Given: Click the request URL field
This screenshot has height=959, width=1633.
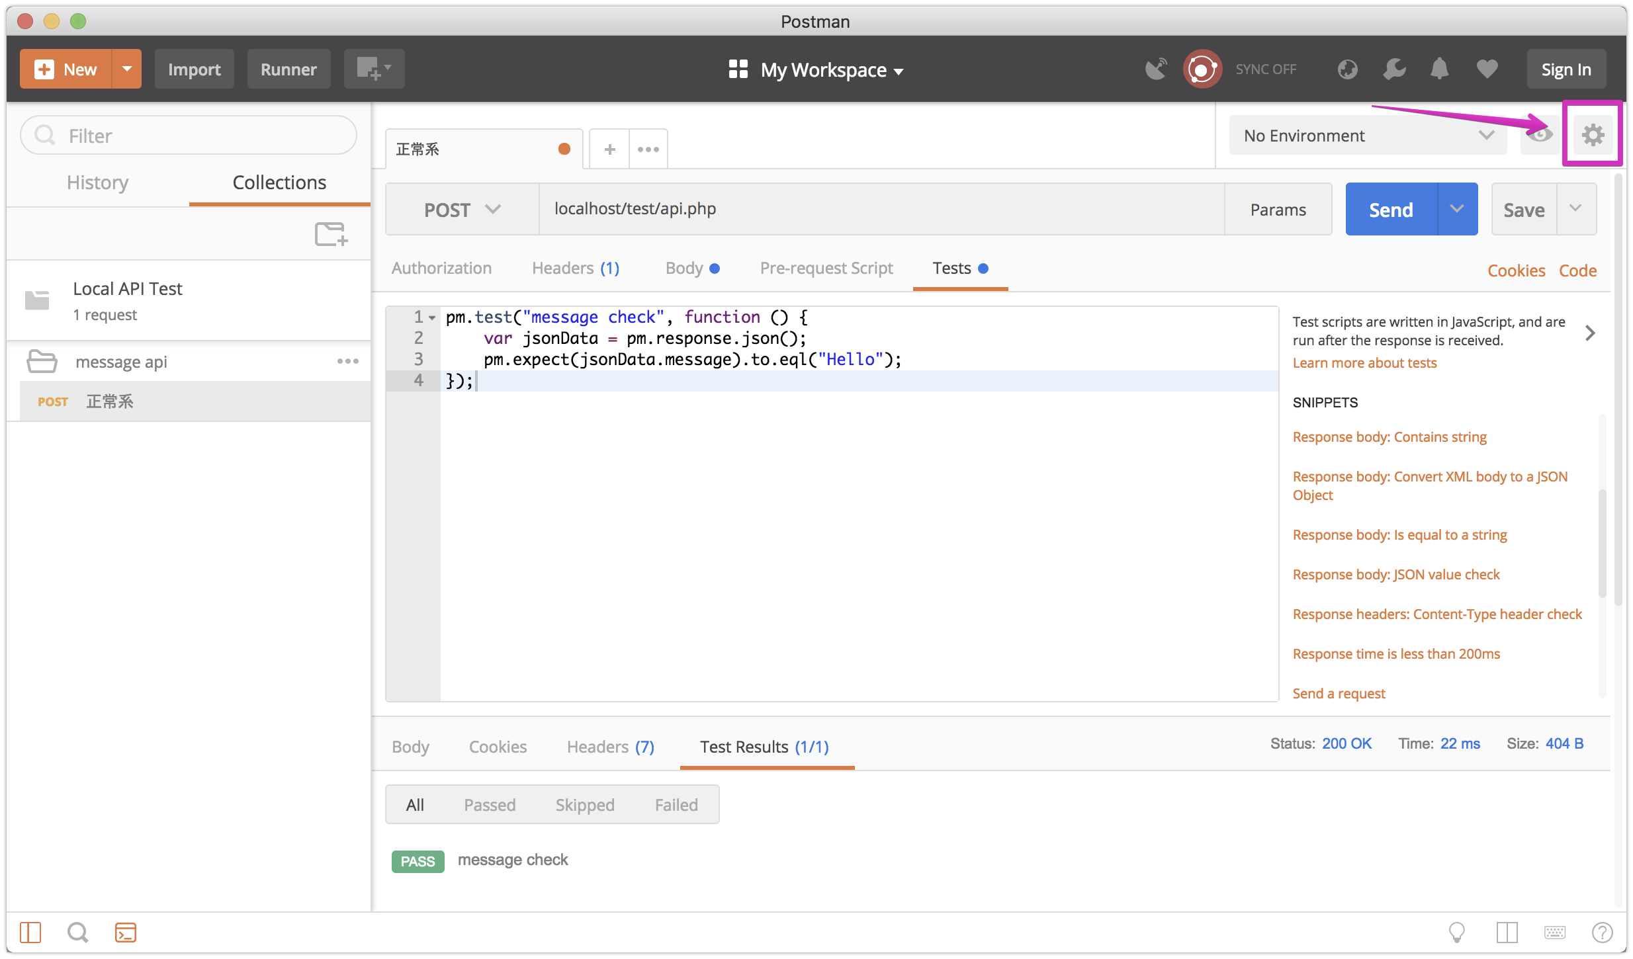Looking at the screenshot, I should (x=881, y=209).
